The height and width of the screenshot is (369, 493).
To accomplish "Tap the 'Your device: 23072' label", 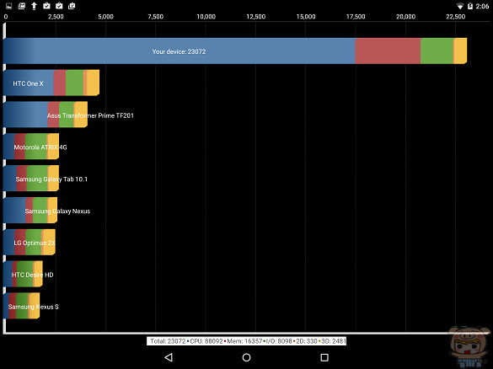I will point(179,51).
